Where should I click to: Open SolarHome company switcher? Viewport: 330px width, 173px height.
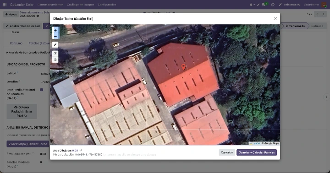[311, 5]
